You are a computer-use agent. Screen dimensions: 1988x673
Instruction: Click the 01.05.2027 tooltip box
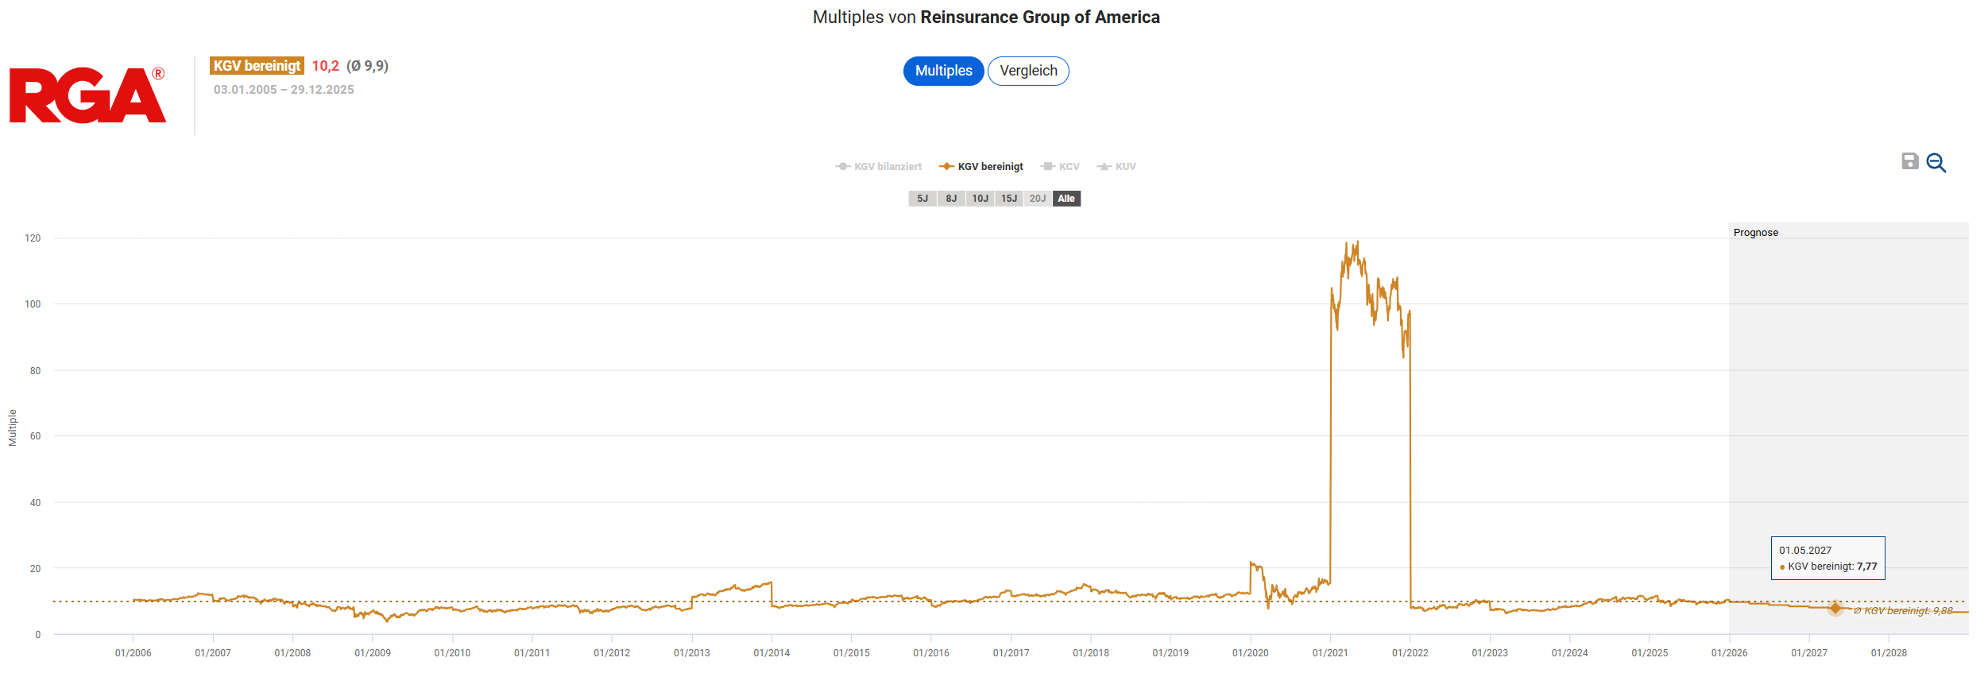[x=1827, y=558]
